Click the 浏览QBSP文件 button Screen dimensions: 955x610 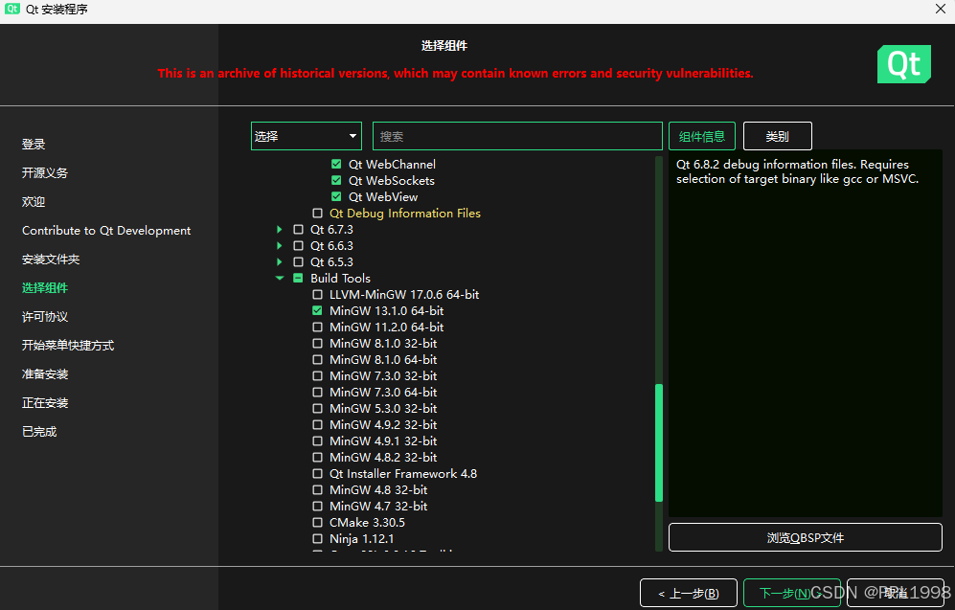tap(806, 537)
